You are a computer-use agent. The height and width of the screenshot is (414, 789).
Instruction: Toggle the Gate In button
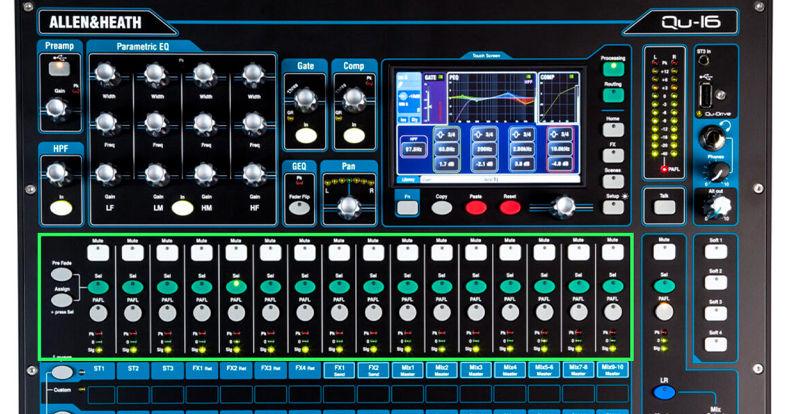click(306, 135)
